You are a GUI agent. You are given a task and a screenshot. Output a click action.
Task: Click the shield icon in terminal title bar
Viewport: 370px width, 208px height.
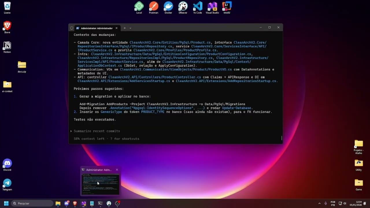point(72,28)
